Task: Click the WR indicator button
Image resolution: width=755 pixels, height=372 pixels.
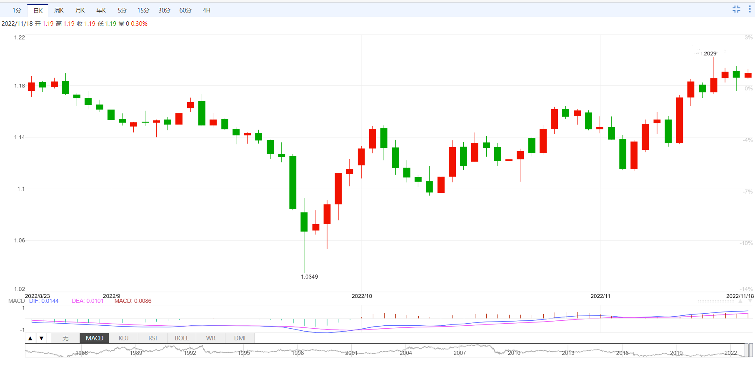Action: point(211,338)
